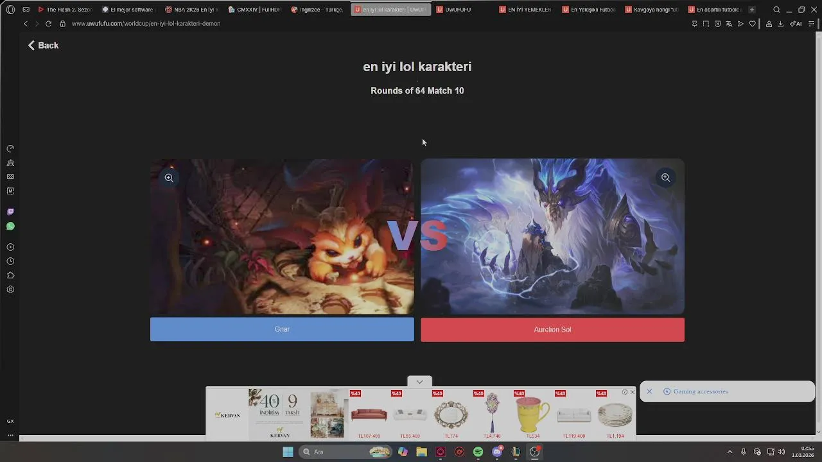822x462 pixels.
Task: Click the GX button at sidebar bottom
Action: pos(10,421)
